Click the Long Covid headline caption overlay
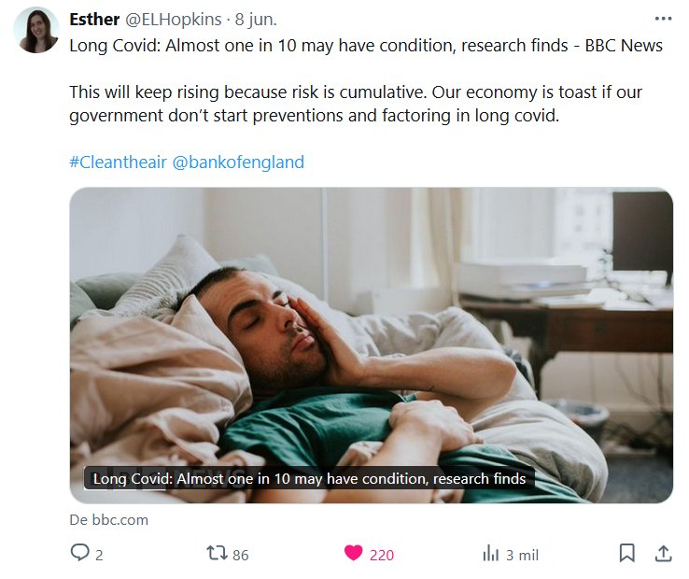Screen dimensions: 689x579 coord(309,479)
